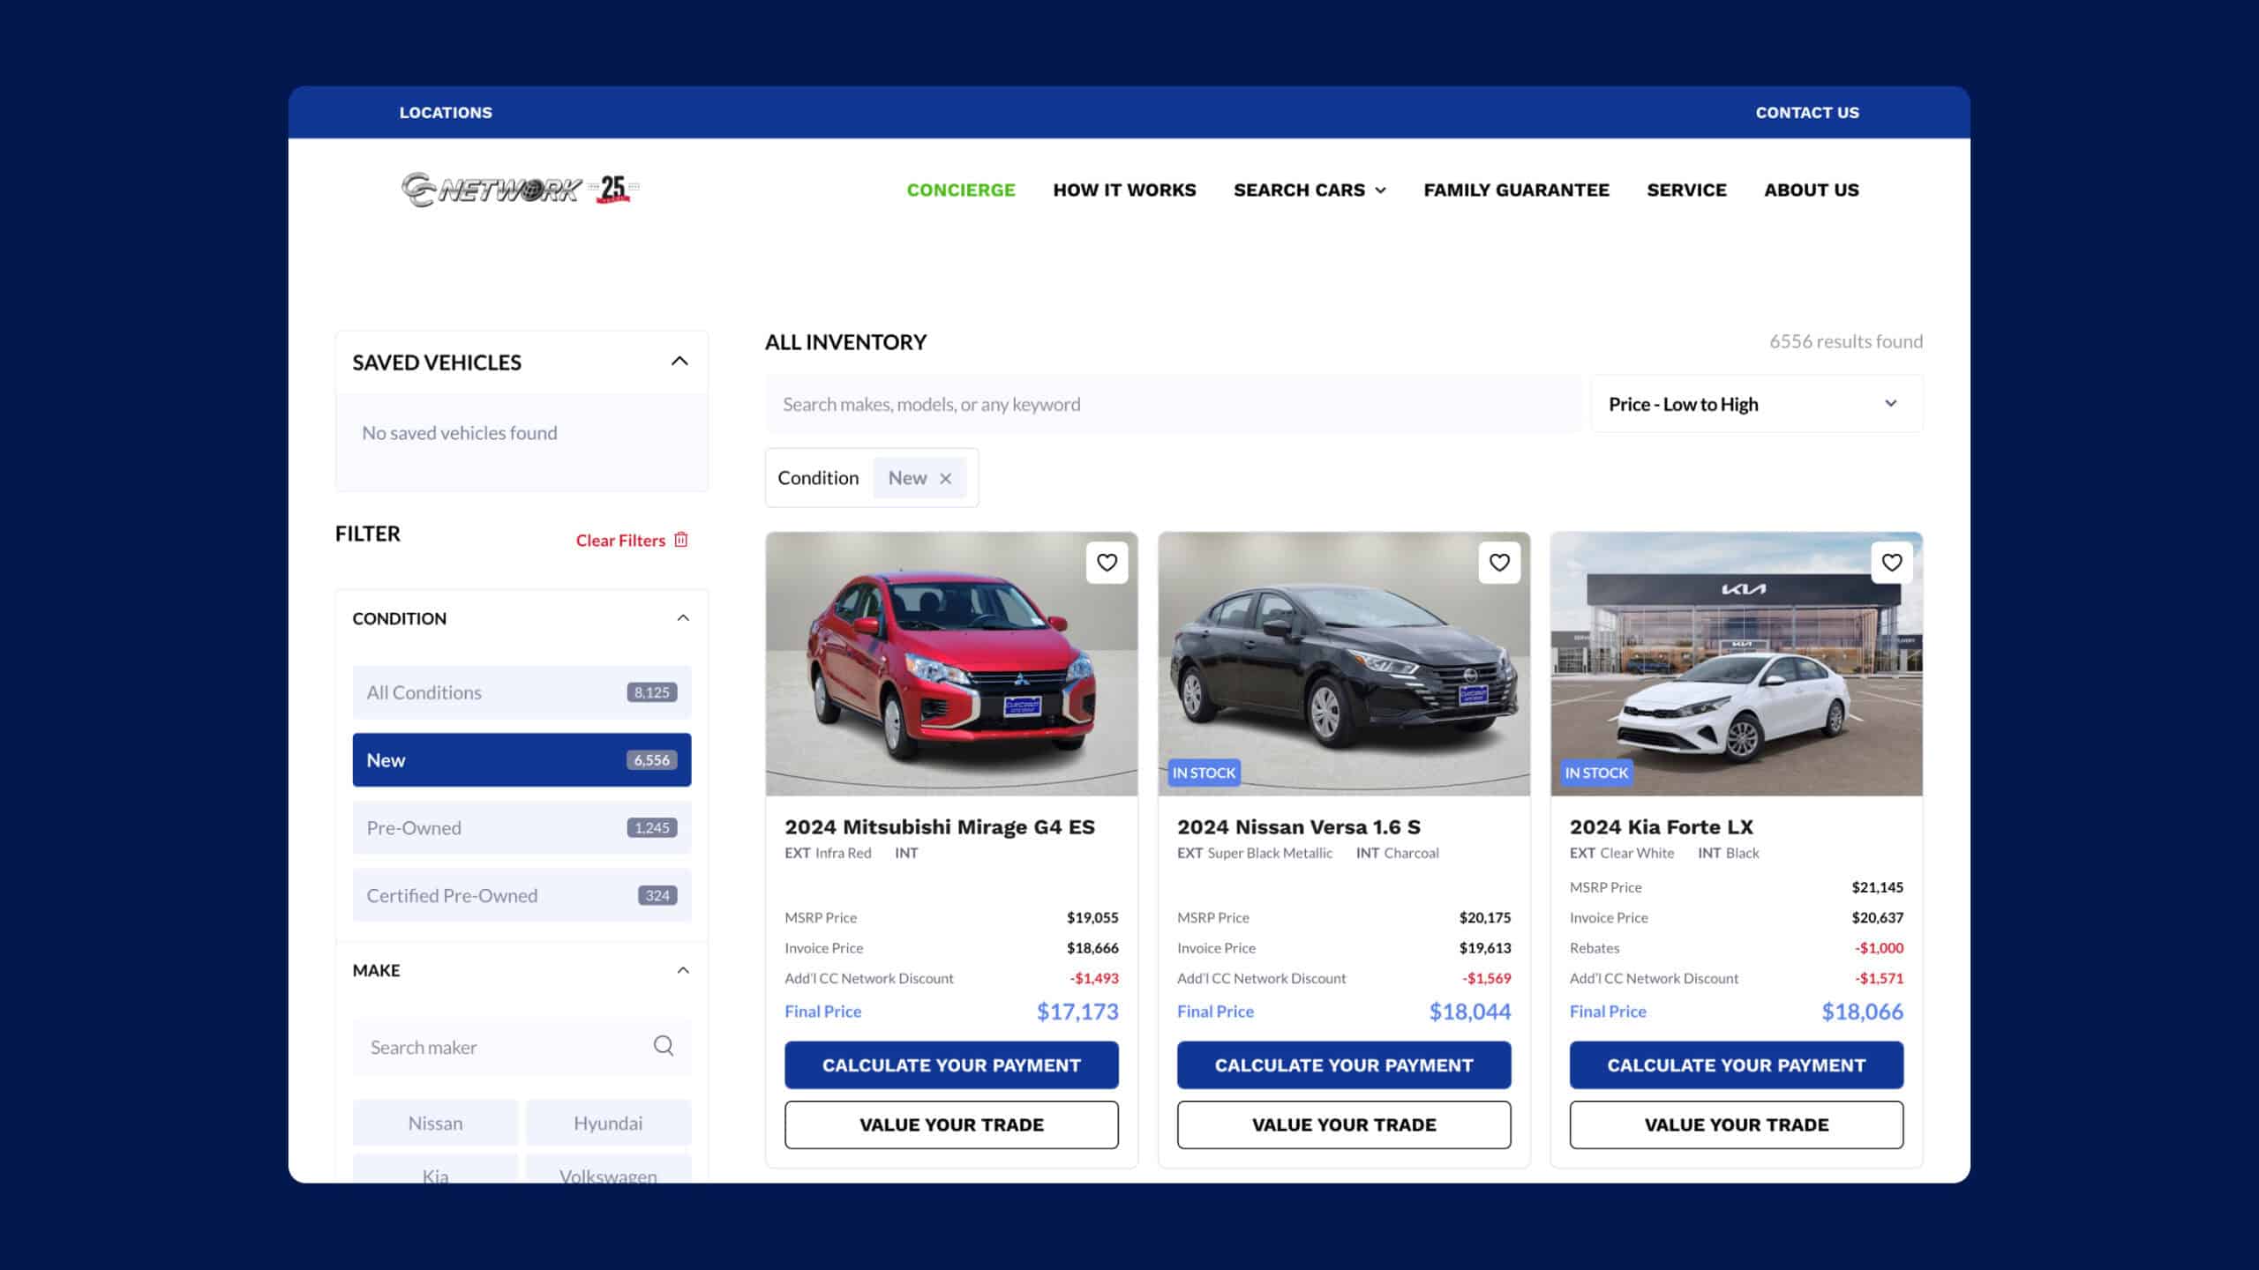The height and width of the screenshot is (1270, 2259).
Task: Value your trade on Nissan Versa card
Action: [1344, 1124]
